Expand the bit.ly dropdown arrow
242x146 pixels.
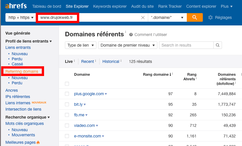(x=85, y=105)
